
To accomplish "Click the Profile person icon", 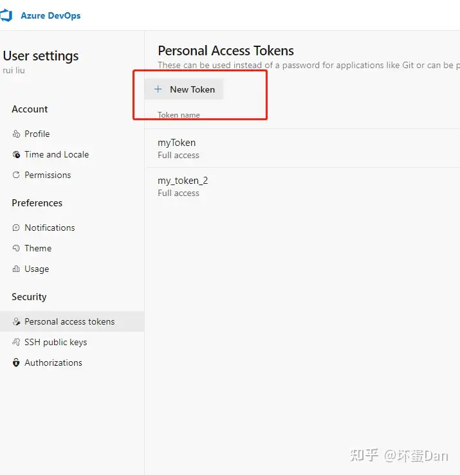I will (x=16, y=134).
